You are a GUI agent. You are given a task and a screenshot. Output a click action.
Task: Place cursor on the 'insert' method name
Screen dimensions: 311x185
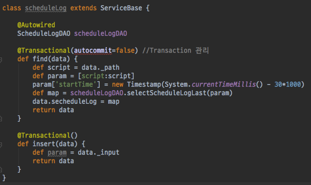coord(44,144)
